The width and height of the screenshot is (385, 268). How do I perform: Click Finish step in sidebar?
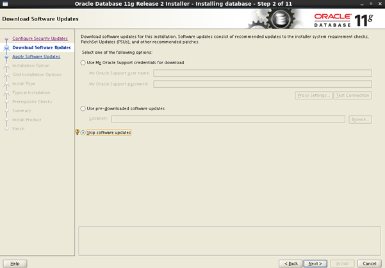tap(19, 129)
